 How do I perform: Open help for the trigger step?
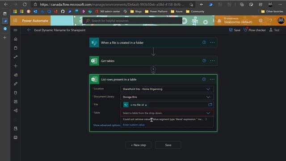click(204, 42)
